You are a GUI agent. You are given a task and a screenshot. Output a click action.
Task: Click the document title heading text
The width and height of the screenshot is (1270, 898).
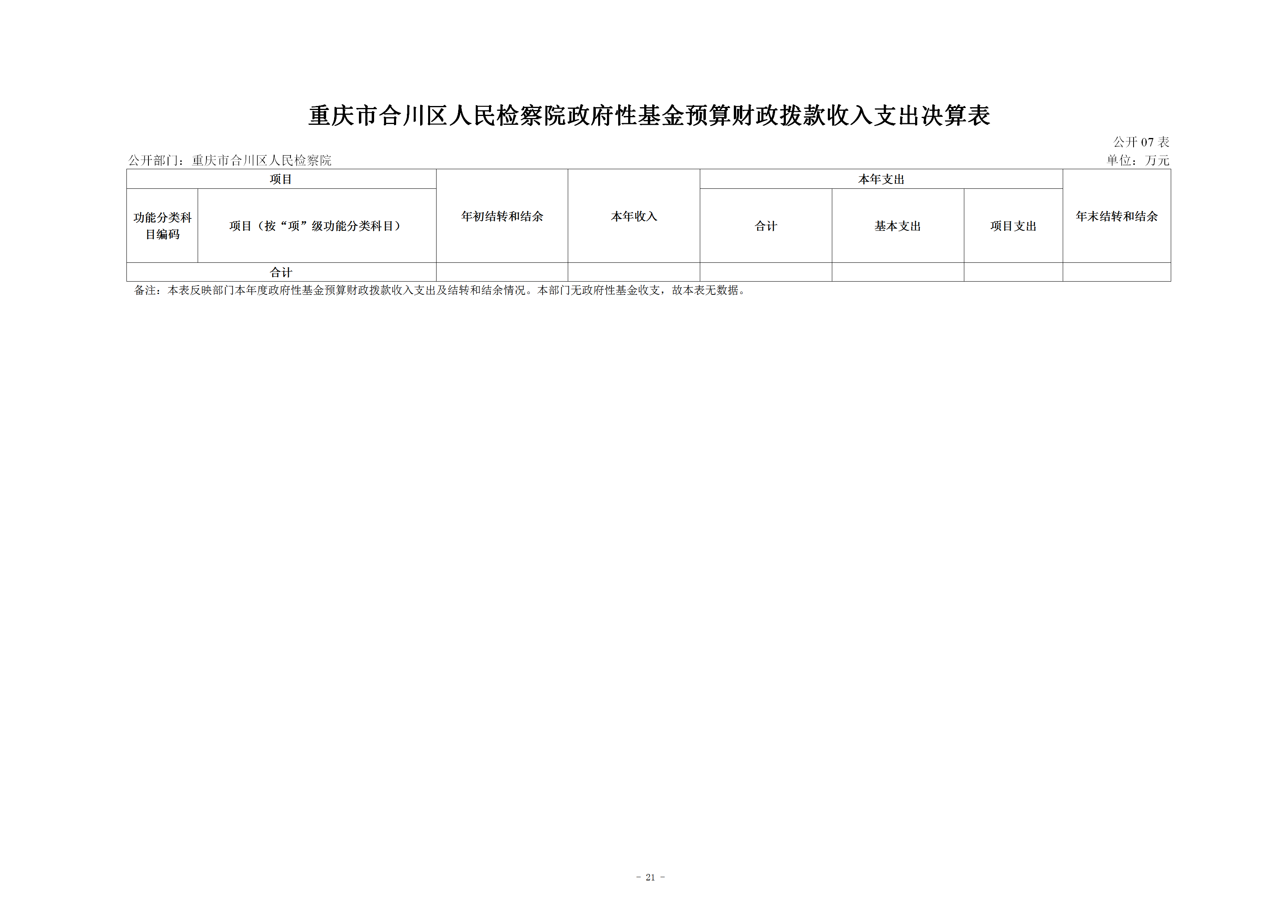point(648,116)
